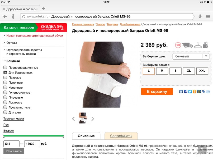Open the browser hamburger menu
This screenshot has height=160, width=213.
[208, 16]
